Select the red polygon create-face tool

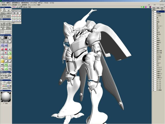[x=6, y=49]
